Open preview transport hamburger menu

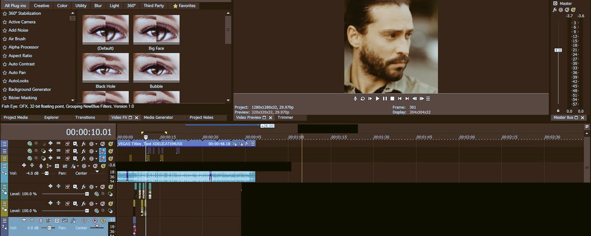point(428,98)
